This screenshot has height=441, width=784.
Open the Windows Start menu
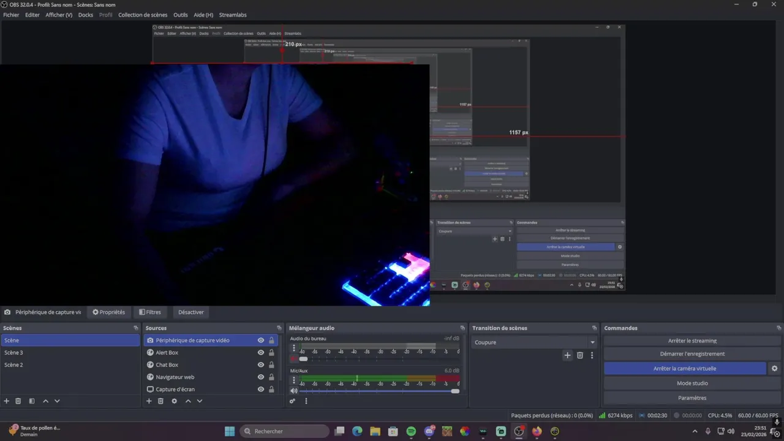pyautogui.click(x=230, y=431)
